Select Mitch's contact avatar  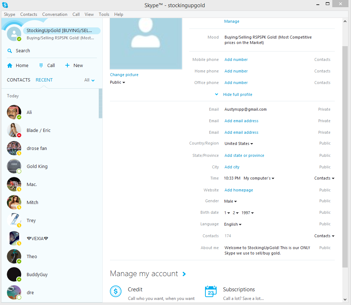[14, 202]
